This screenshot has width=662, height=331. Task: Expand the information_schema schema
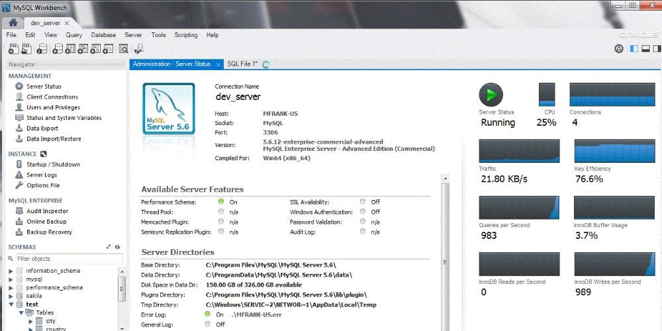11,271
